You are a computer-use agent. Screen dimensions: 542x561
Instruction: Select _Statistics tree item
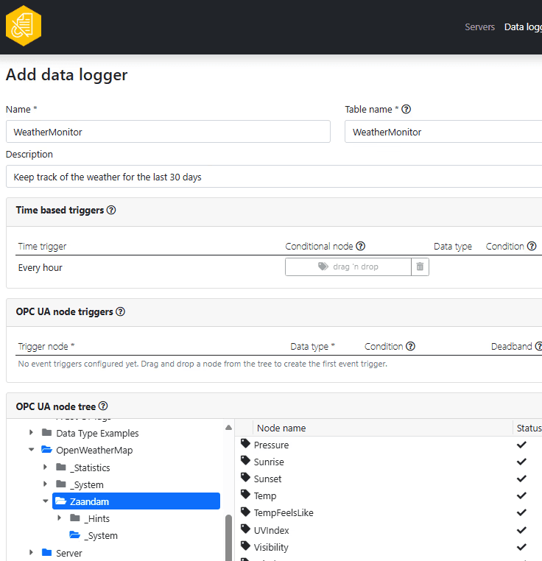click(90, 467)
